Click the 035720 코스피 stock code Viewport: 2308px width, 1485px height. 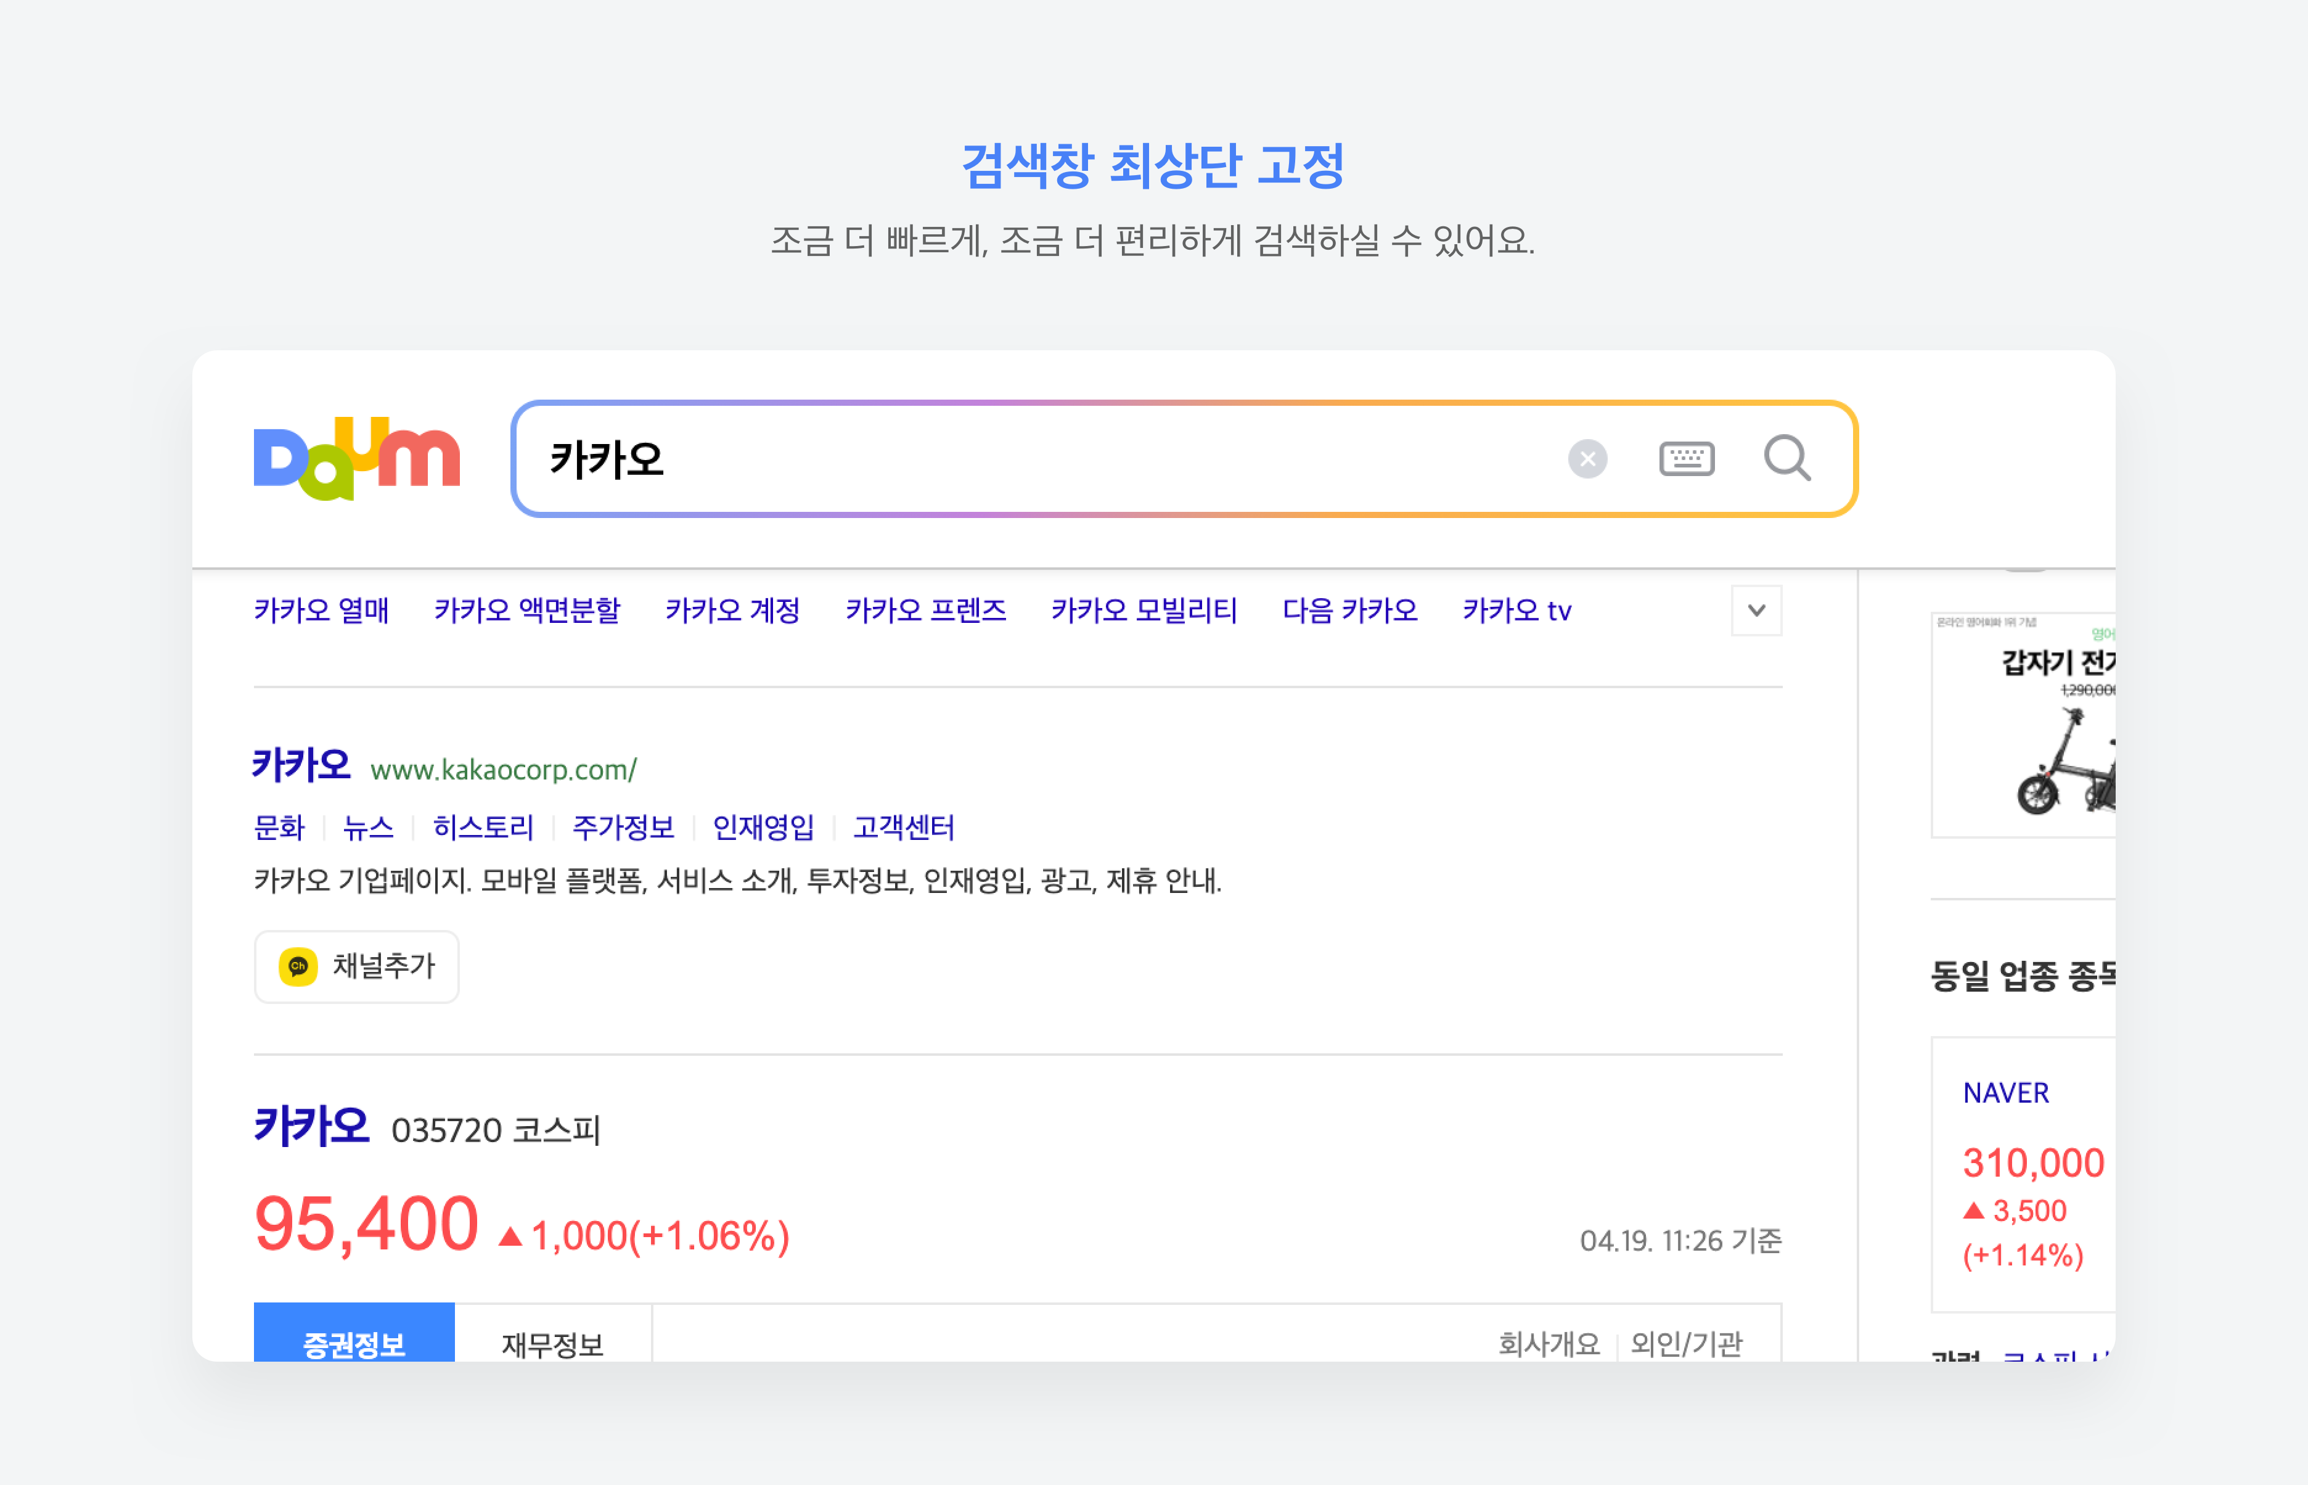click(x=496, y=1130)
